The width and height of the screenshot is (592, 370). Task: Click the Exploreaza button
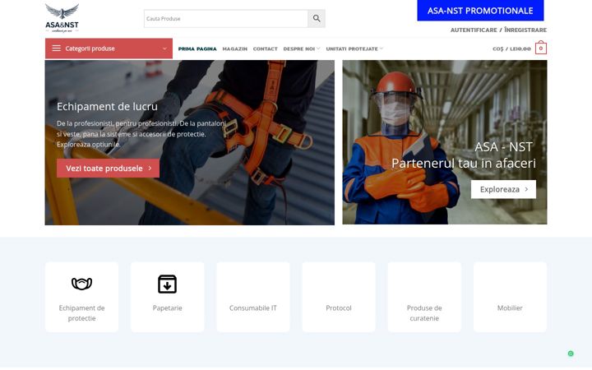coord(503,189)
